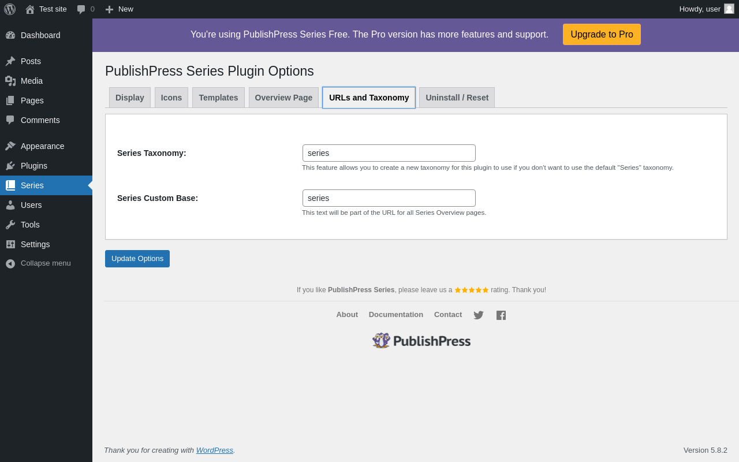
Task: Open the Uninstall / Reset tab
Action: 457,98
